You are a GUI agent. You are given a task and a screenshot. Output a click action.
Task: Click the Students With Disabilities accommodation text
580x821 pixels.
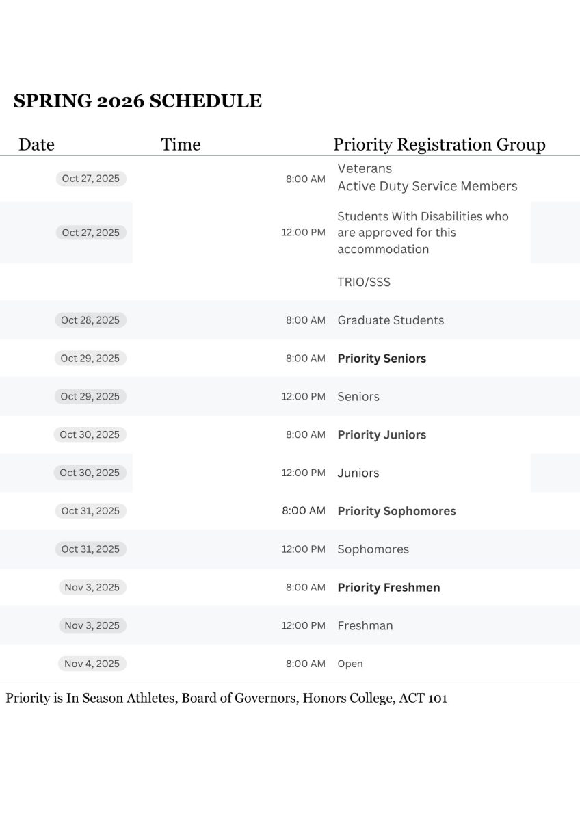point(423,233)
